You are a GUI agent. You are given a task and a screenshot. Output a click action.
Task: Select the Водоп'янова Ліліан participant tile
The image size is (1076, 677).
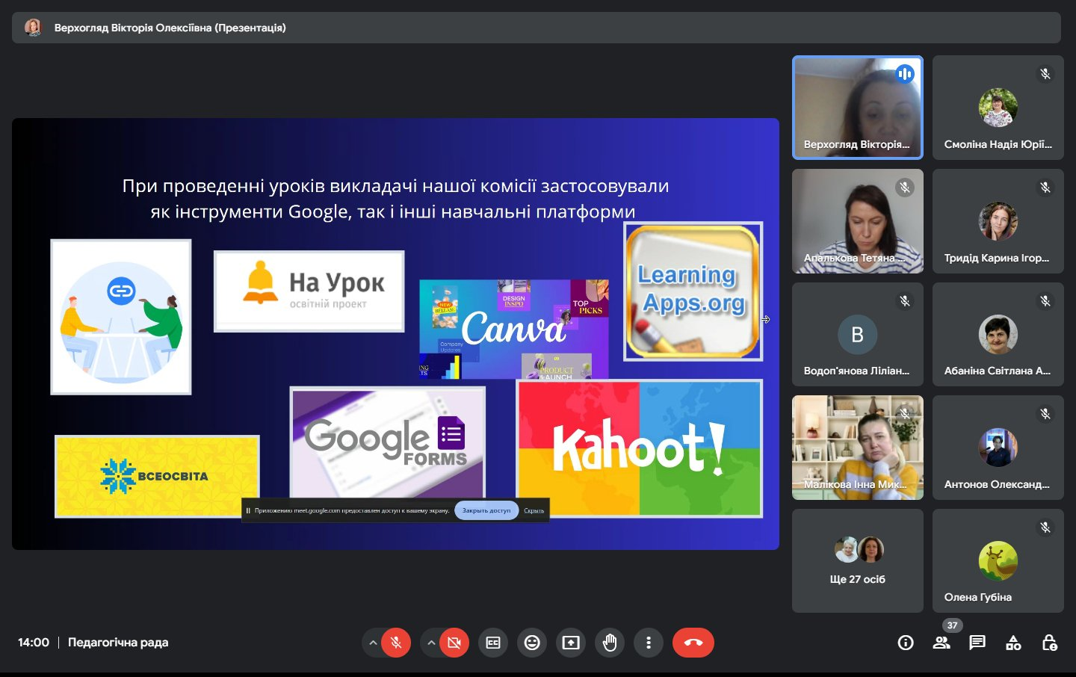point(858,334)
